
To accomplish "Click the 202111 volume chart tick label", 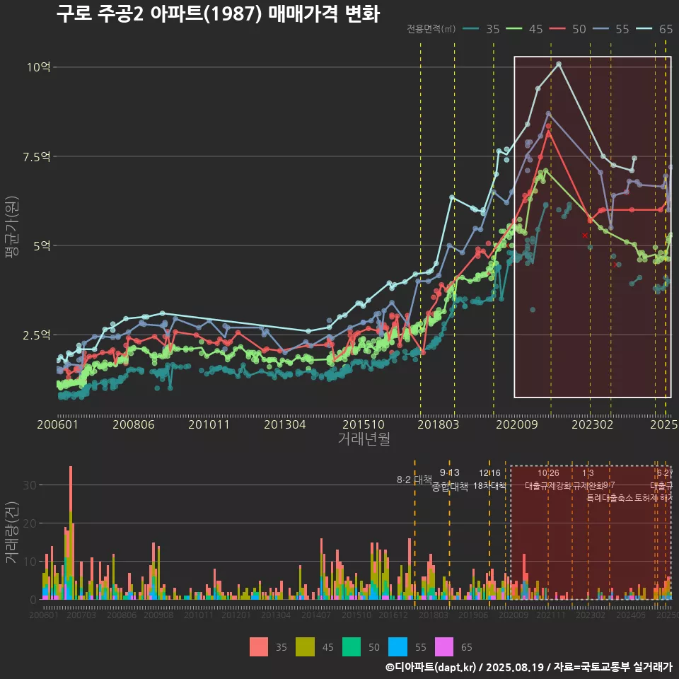I will coord(551,615).
